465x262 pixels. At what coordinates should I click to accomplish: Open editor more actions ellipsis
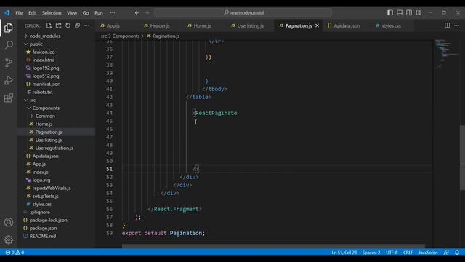[457, 25]
